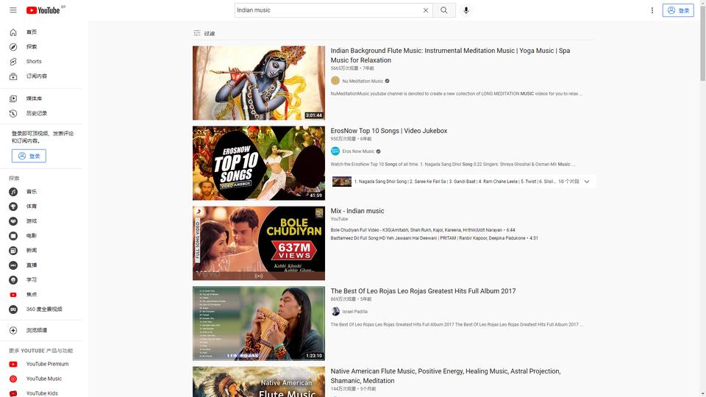Open ErosNow Top 10 Songs title
The image size is (706, 397).
[x=389, y=131]
